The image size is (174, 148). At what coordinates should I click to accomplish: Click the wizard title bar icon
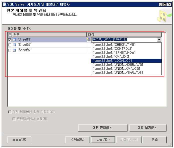tap(4, 4)
